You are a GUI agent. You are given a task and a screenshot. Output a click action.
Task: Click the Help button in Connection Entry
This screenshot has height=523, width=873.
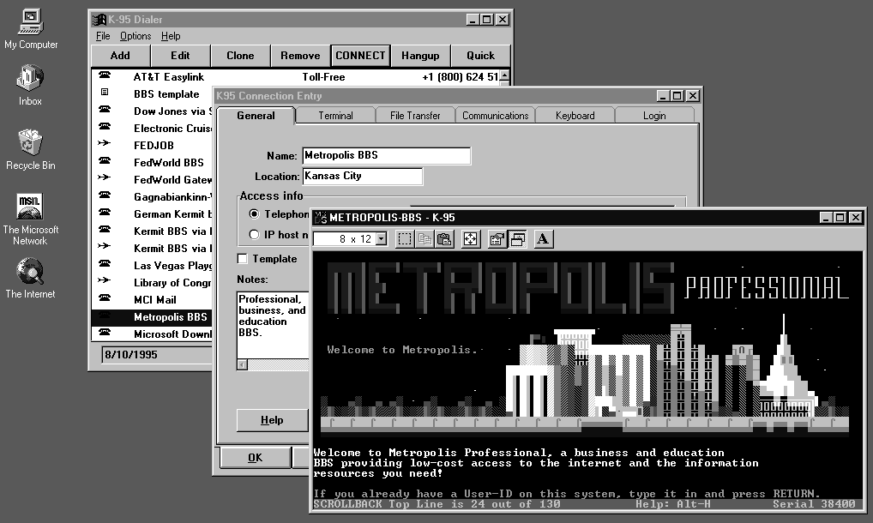click(272, 420)
